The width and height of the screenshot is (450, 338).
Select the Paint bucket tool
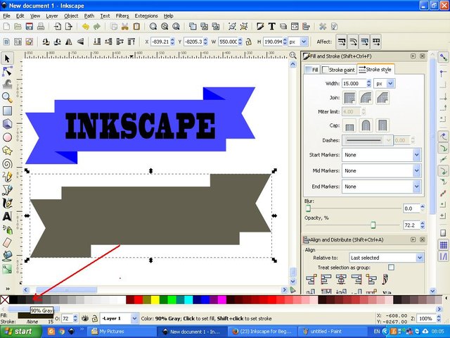pyautogui.click(x=7, y=256)
